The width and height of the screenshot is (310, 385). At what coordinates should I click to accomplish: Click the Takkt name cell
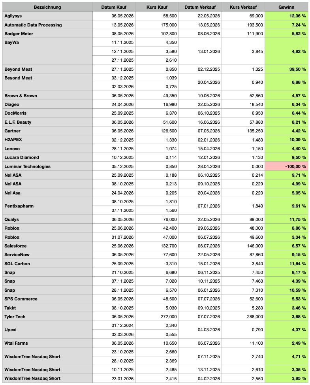coord(47,308)
